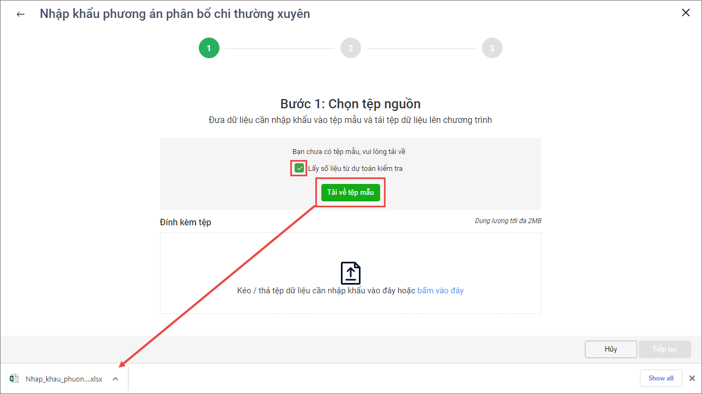Click the "Hủy" button
Viewport: 702px width, 394px height.
(x=611, y=349)
